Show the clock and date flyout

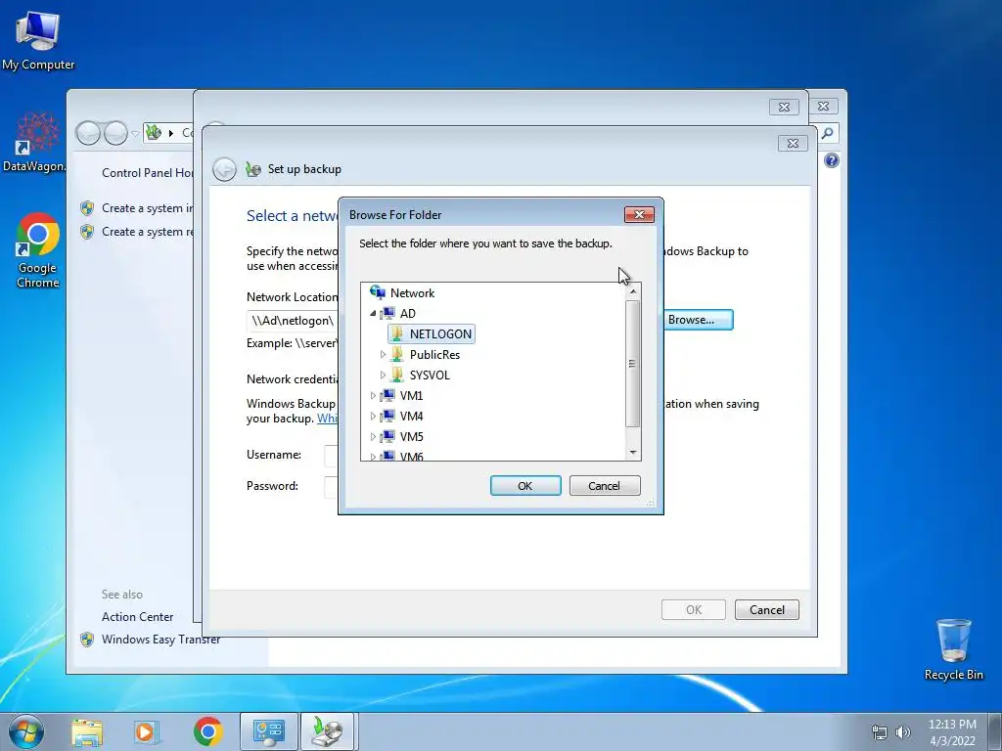[x=952, y=732]
